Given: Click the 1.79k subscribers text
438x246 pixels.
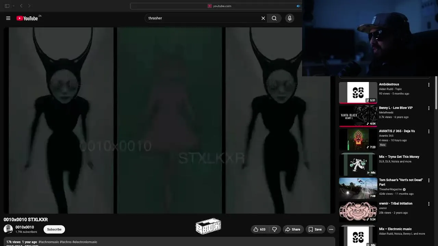Looking at the screenshot, I should [26, 232].
